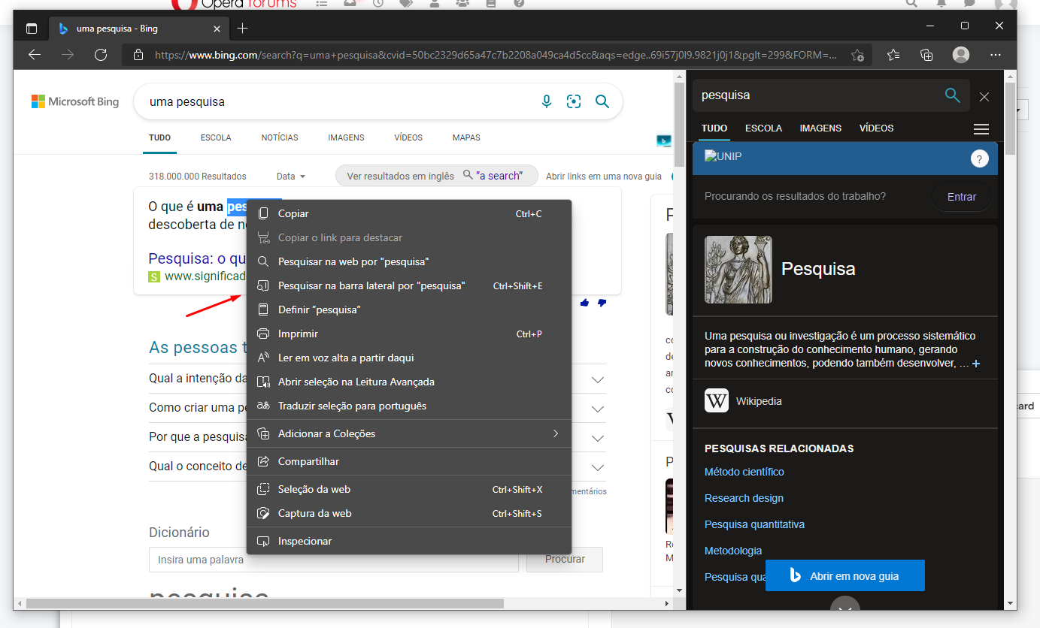Click the Procurar dictionary button
Viewport: 1040px width, 628px height.
point(565,560)
